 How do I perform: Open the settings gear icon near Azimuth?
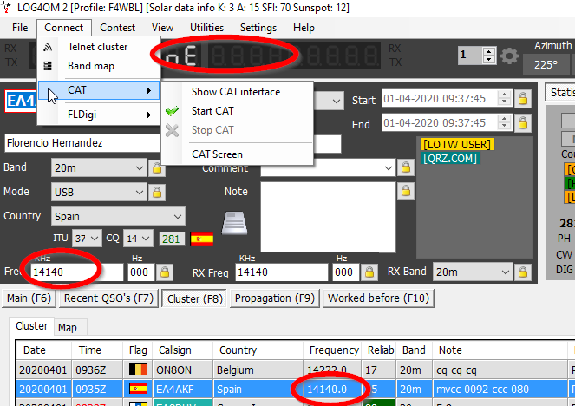coord(509,56)
